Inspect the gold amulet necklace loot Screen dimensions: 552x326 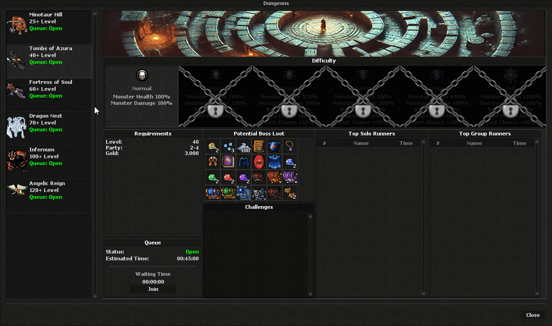tap(290, 147)
